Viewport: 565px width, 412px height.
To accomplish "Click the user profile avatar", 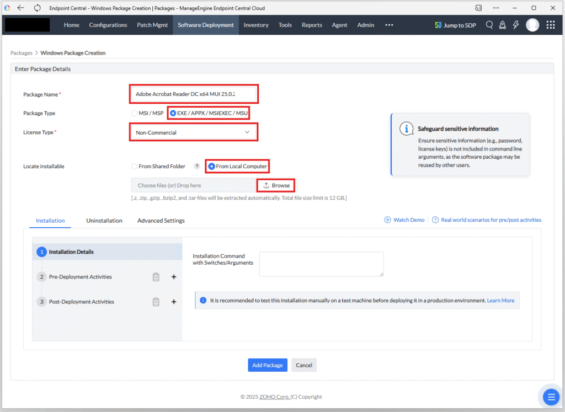I will click(532, 25).
